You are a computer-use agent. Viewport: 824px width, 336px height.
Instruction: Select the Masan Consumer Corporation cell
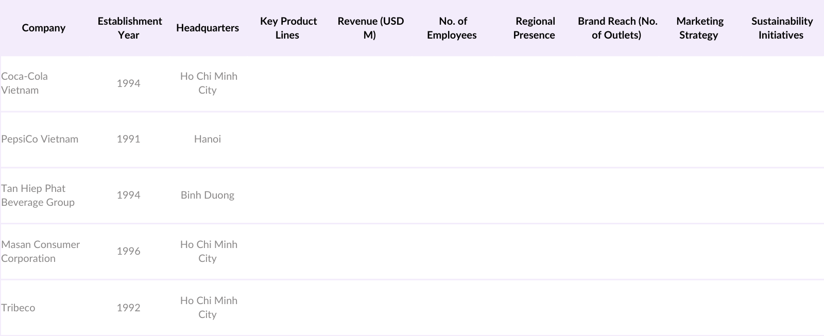40,251
